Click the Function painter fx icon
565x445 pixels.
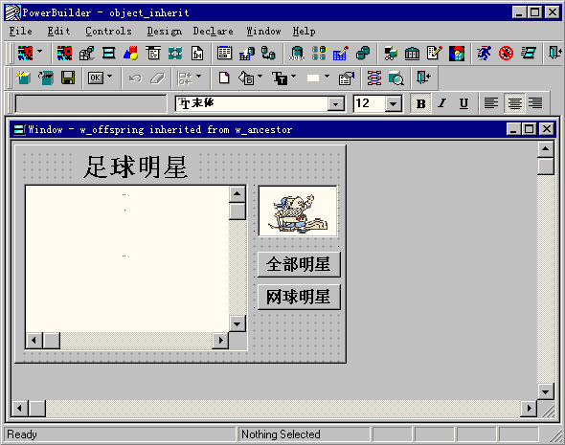point(197,54)
